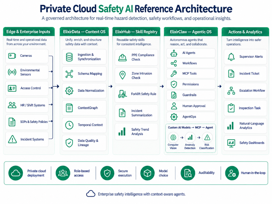Click the Private Cloud Safety AI title
Image resolution: width=272 pixels, height=204 pixels.
(x=136, y=9)
